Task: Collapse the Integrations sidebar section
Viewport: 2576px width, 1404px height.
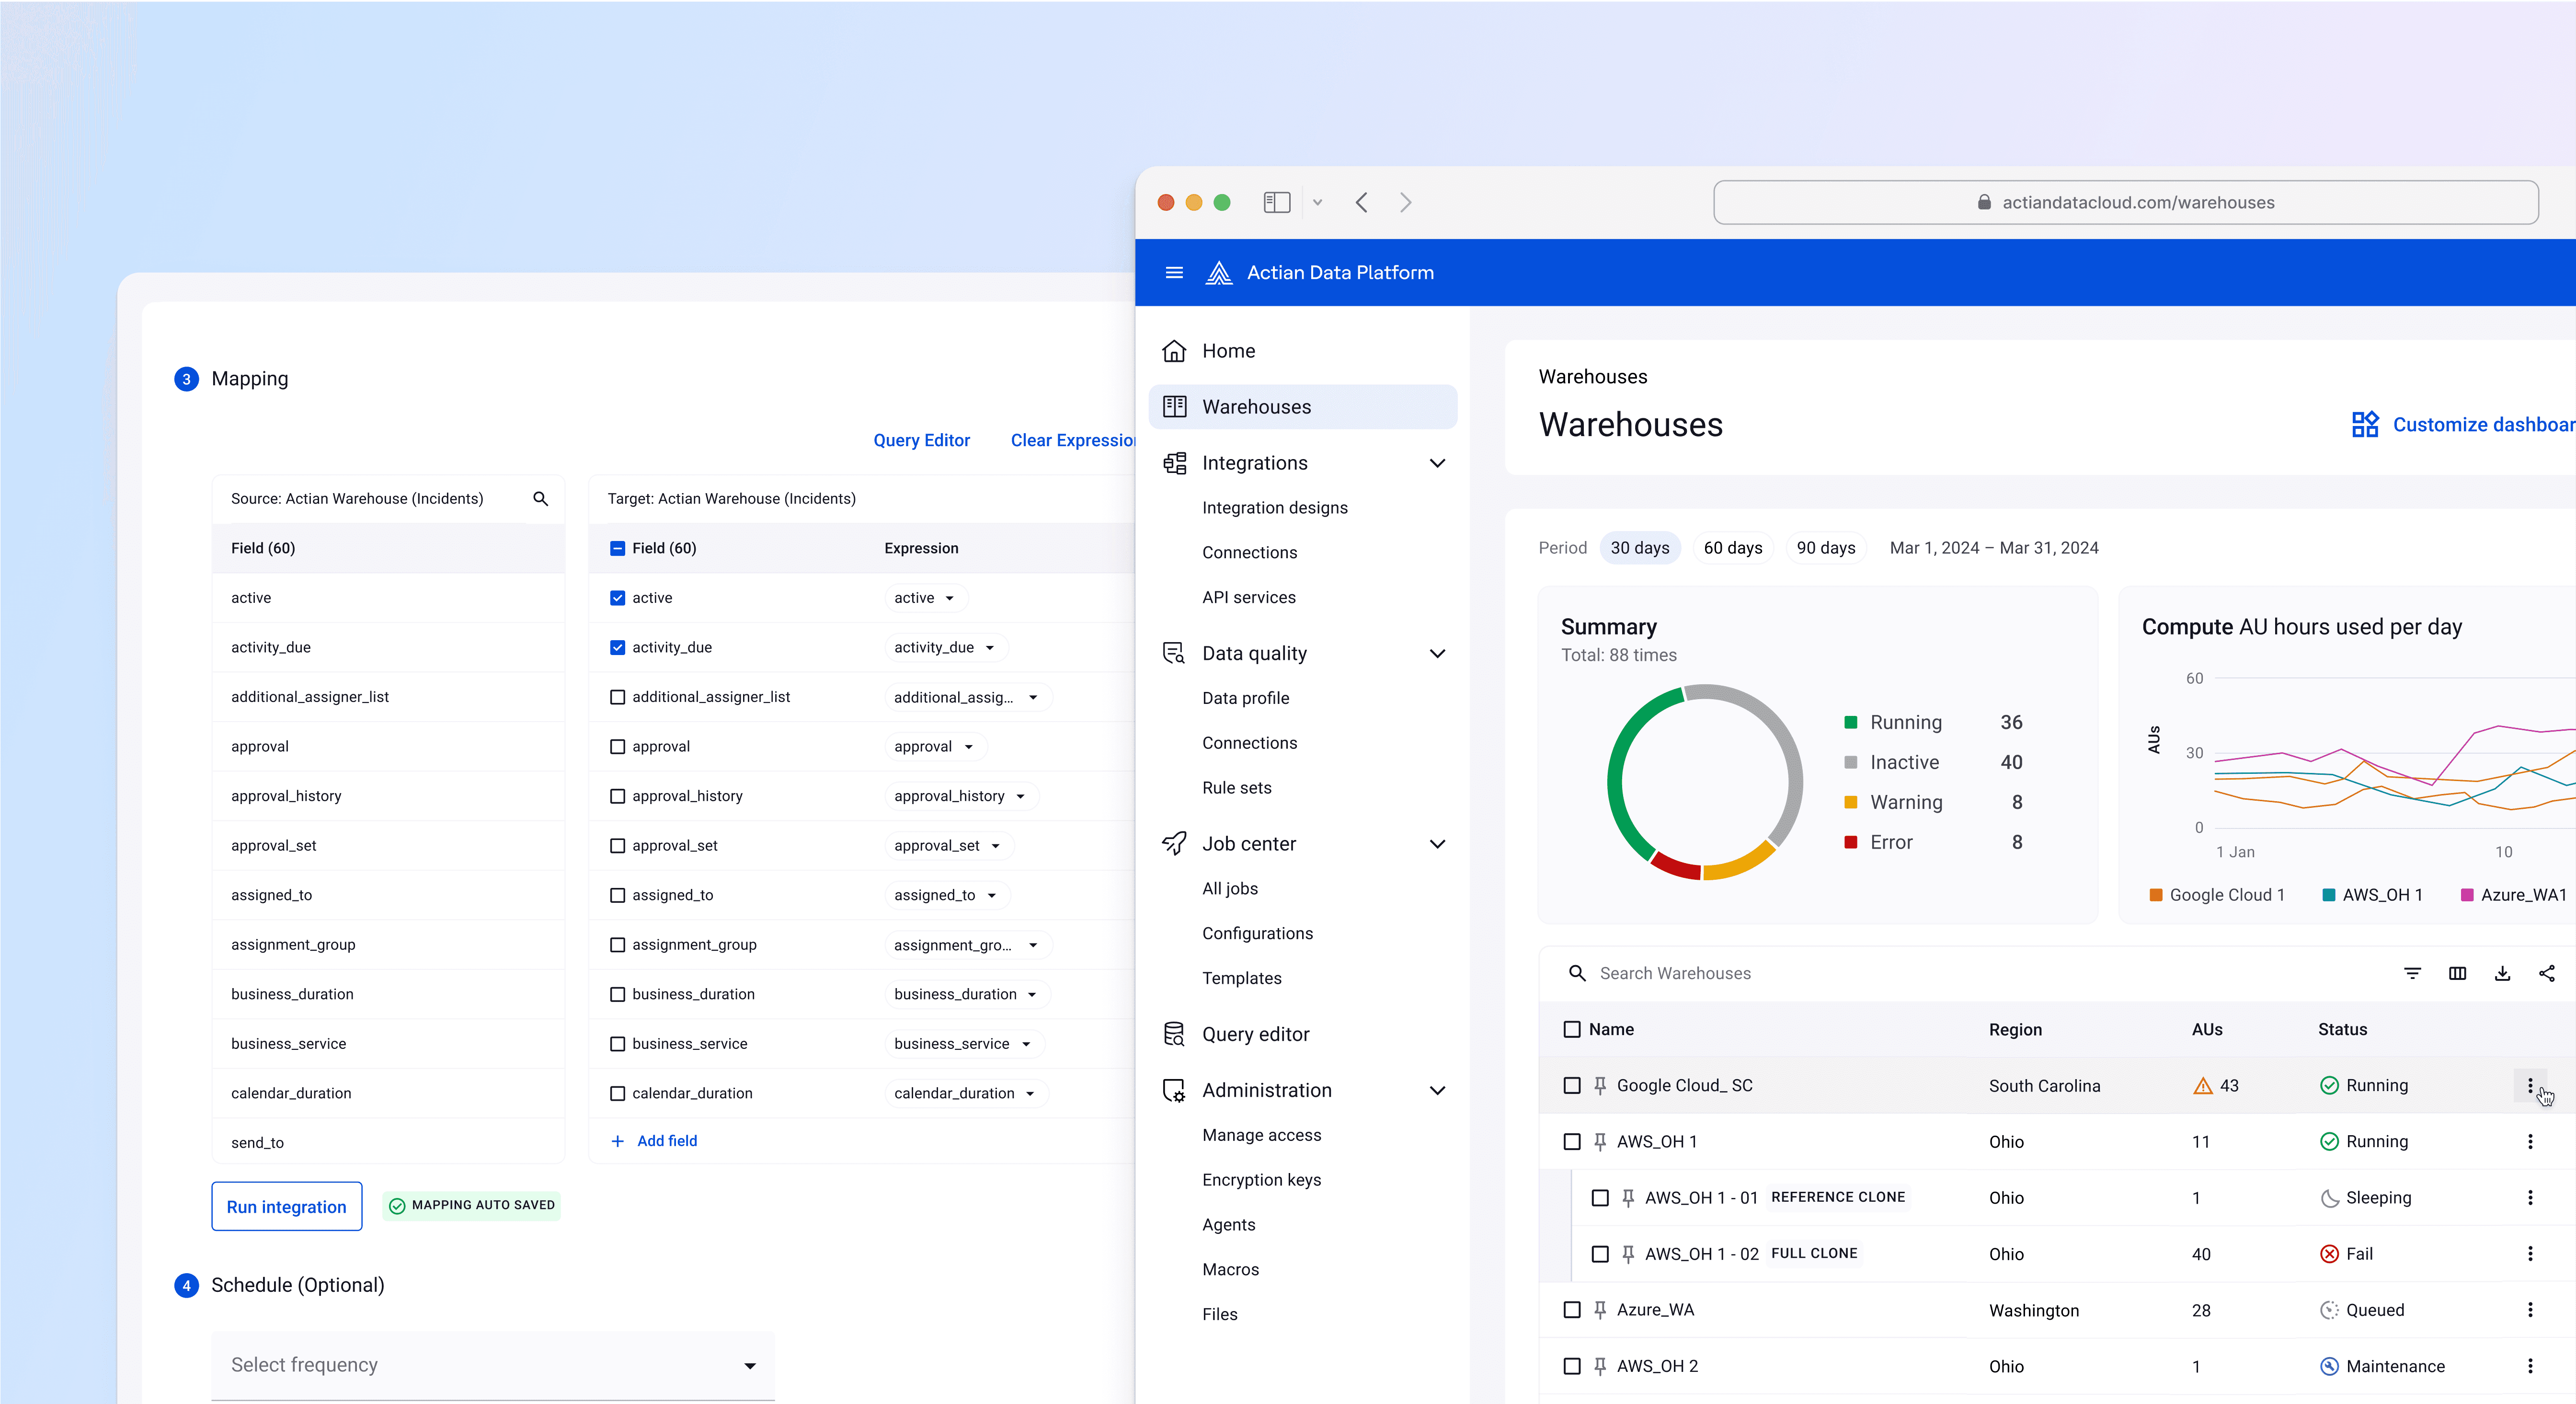Action: (1437, 463)
